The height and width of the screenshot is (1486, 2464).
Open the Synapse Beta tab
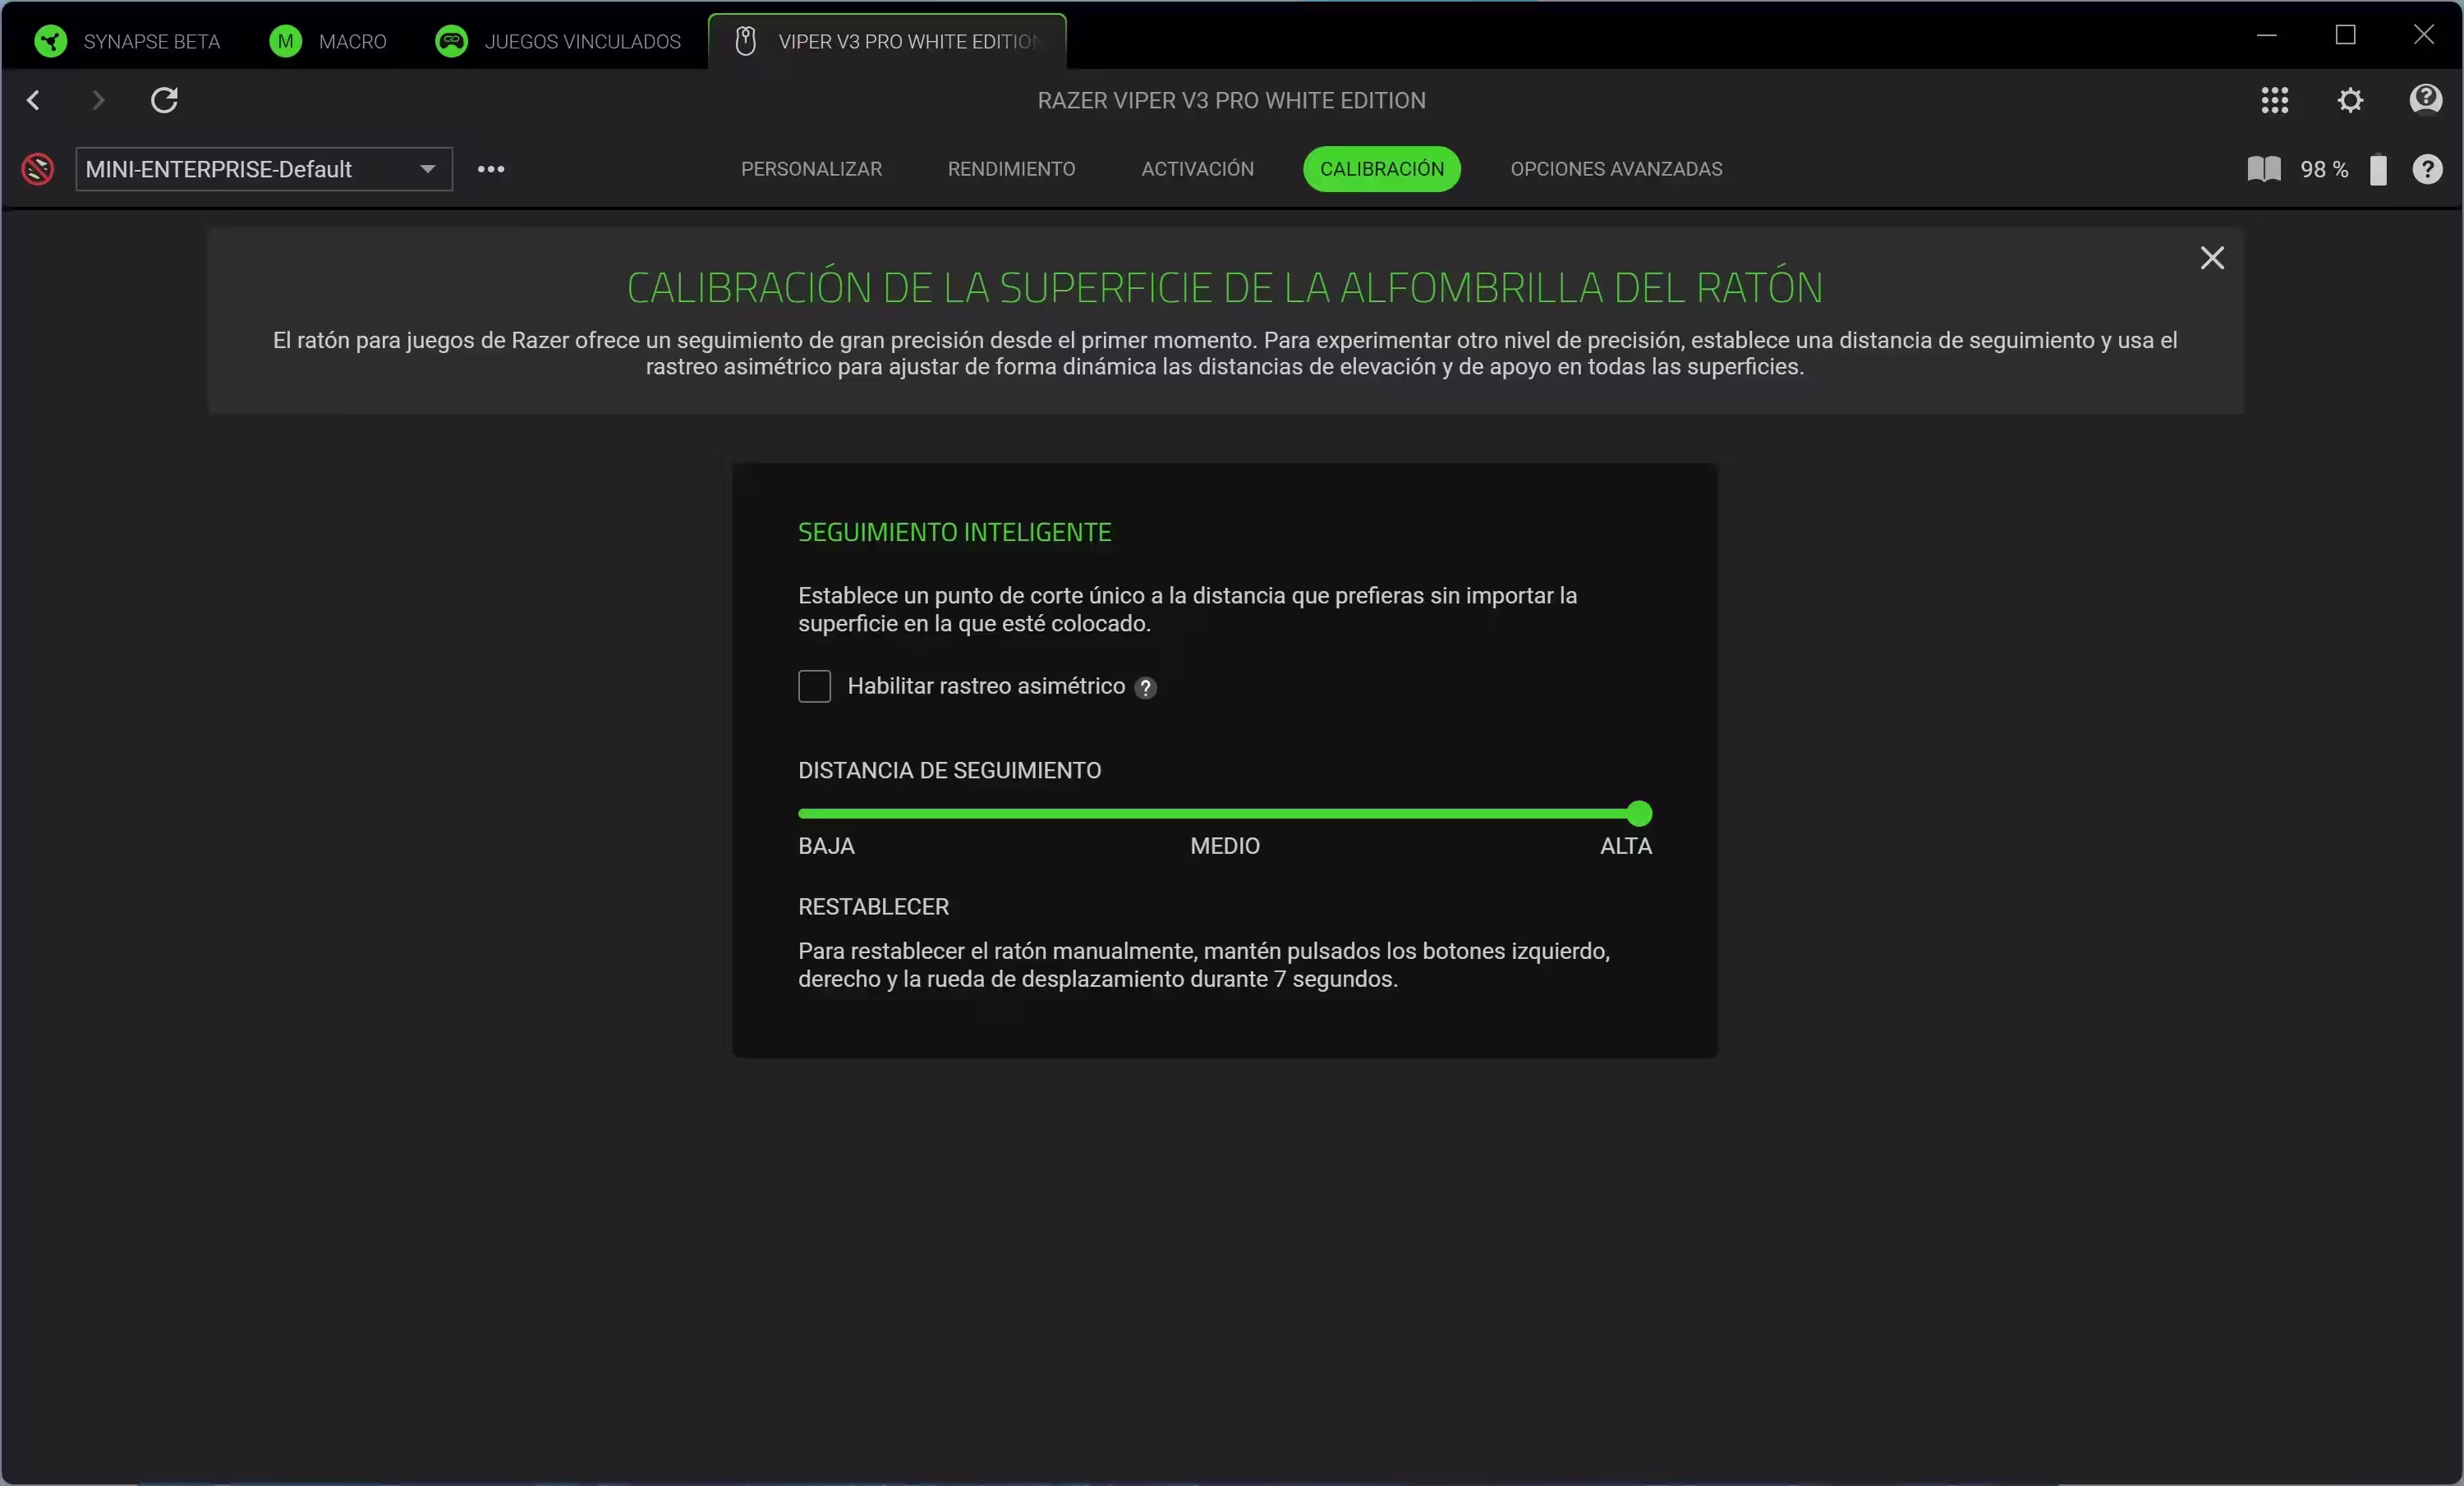click(x=127, y=41)
